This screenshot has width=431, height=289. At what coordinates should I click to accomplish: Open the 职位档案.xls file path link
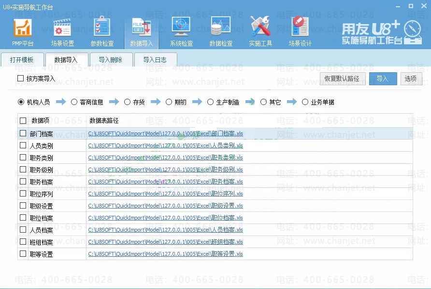(165, 218)
